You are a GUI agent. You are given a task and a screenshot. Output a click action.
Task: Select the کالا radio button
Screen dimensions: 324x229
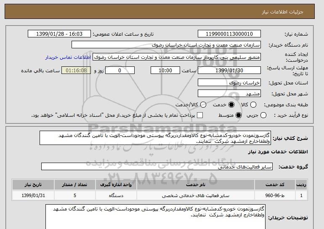253,105
